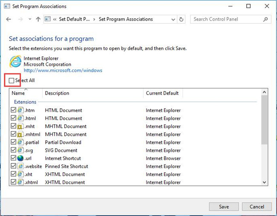Click the Control Panel icon in address bar
The height and width of the screenshot is (216, 277).
tap(48, 19)
